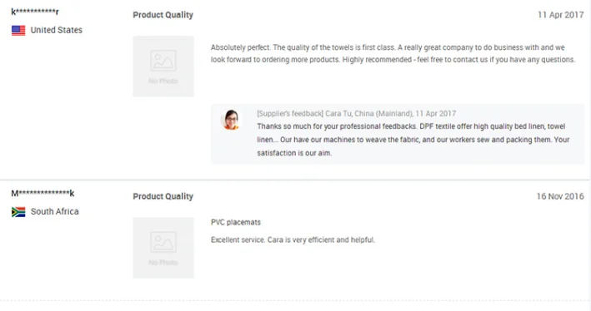
Task: Click the No Photo placeholder in the PVC placemats review
Action: point(163,248)
